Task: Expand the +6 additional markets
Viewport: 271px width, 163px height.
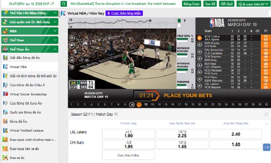Action: pos(267,147)
